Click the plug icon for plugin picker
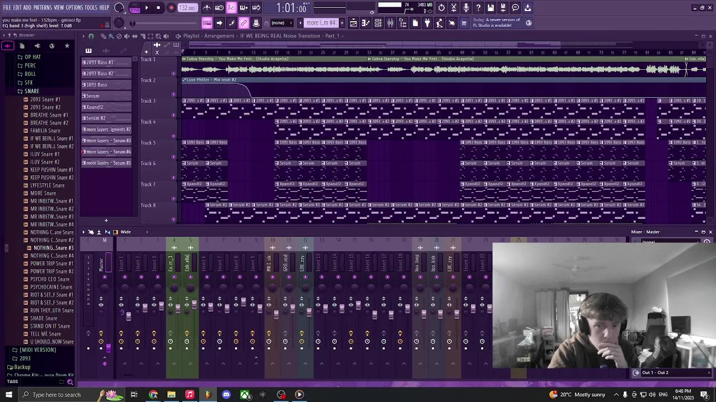Screen dimensions: 716x402 click(x=427, y=23)
